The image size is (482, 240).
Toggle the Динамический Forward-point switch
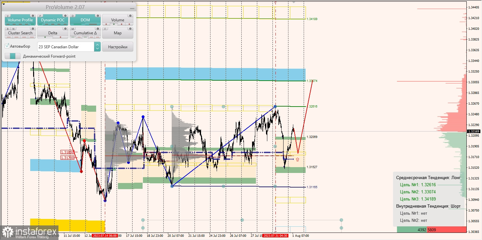[x=13, y=56]
